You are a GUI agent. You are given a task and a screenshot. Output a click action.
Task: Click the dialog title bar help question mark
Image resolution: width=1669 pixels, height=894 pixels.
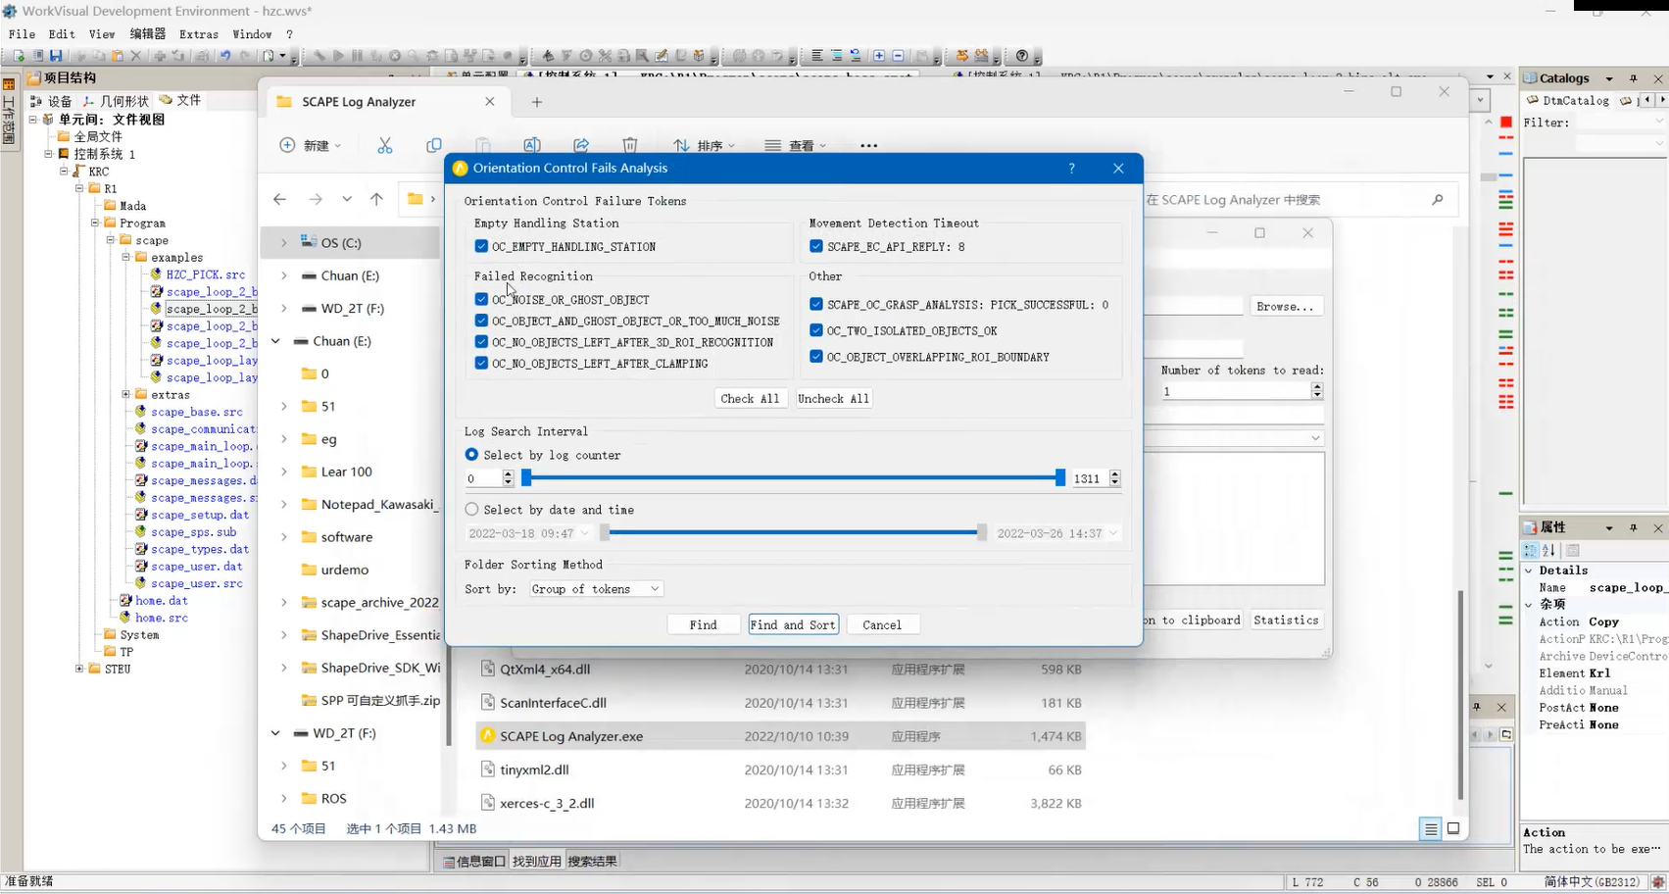pyautogui.click(x=1071, y=169)
